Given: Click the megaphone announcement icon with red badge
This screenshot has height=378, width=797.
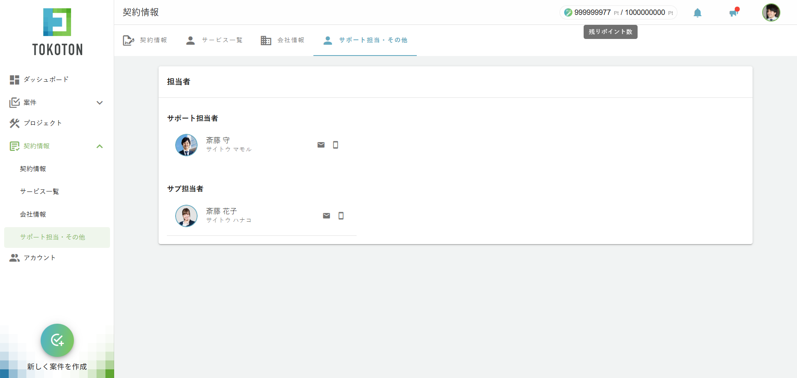Looking at the screenshot, I should pyautogui.click(x=734, y=13).
